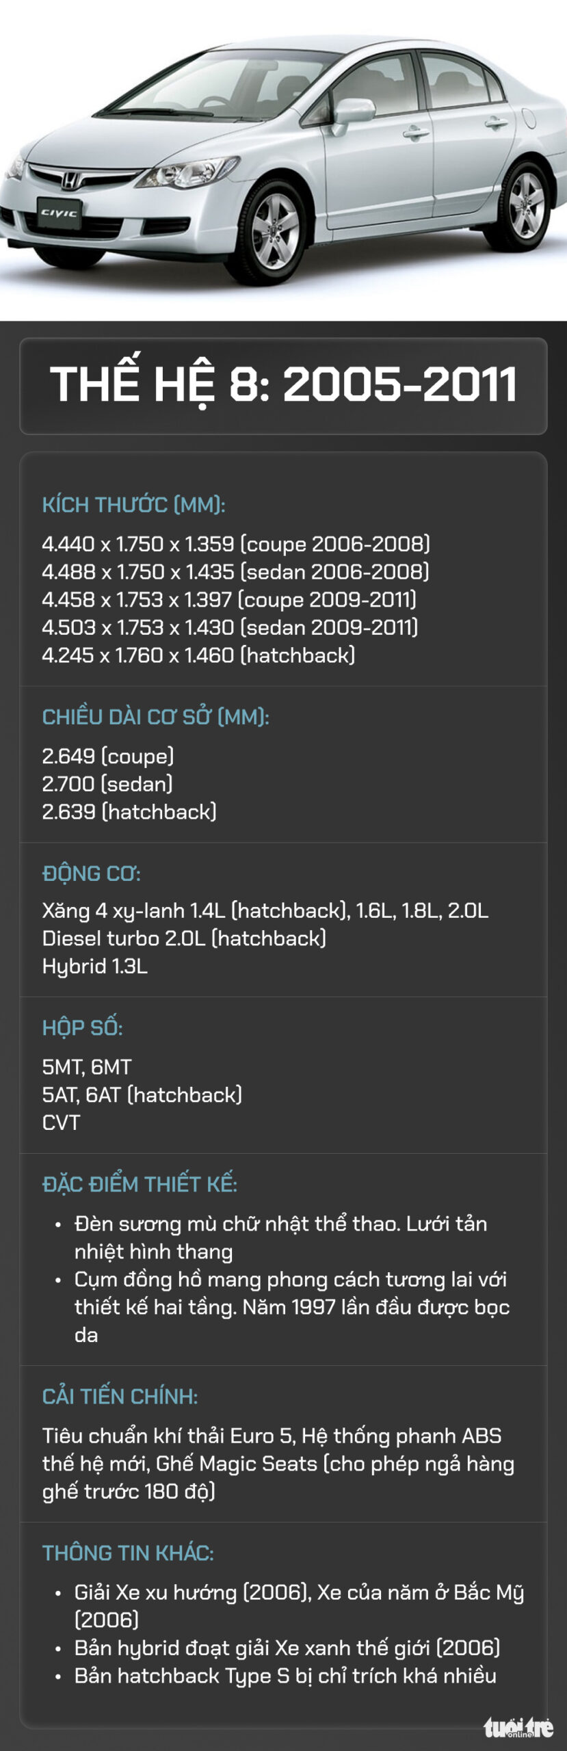Click the CIVIC front license plate
Screen dimensions: 567x1751
click(x=59, y=213)
